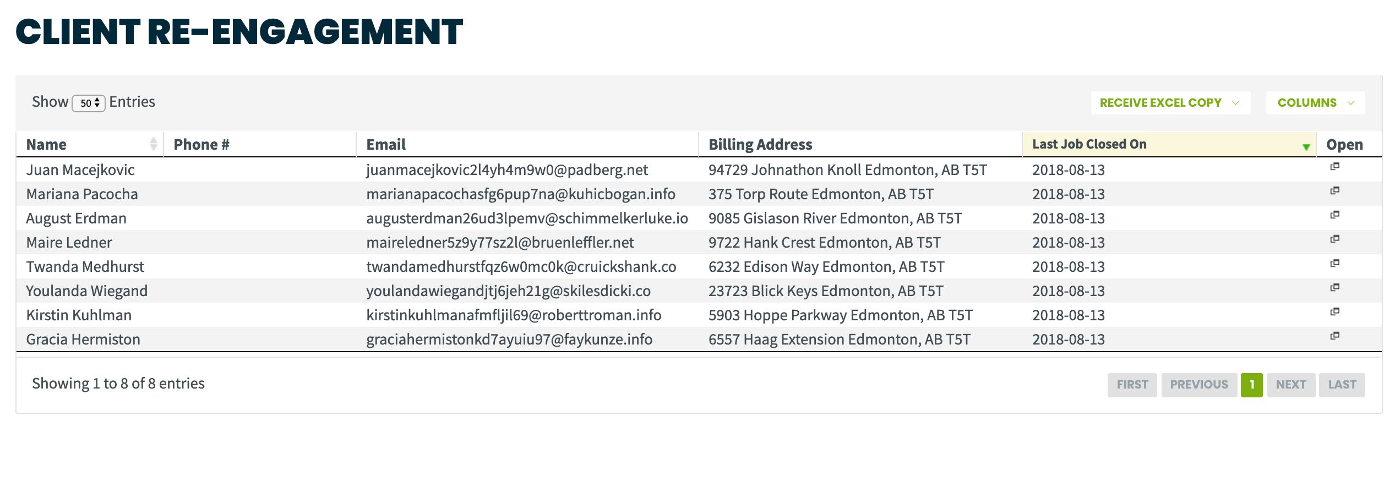Jump to the Last page
1395x503 pixels.
click(1342, 385)
